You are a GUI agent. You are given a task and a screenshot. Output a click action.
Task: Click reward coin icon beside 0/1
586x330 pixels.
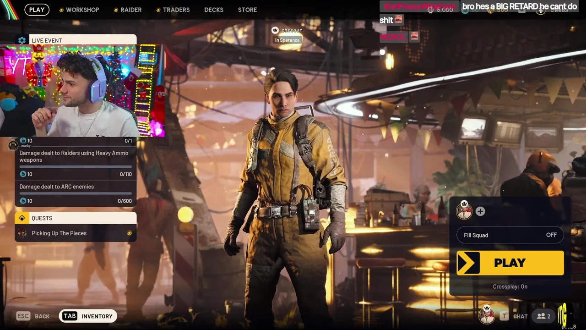pyautogui.click(x=23, y=141)
